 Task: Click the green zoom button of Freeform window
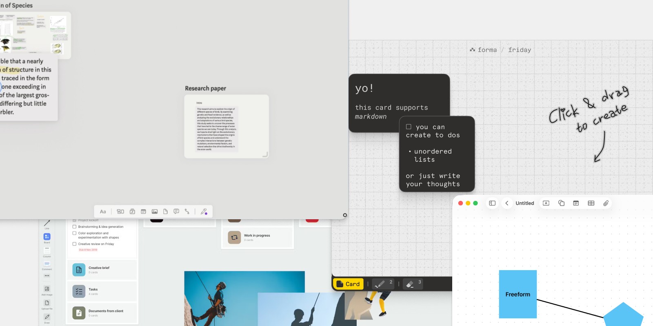(x=475, y=203)
